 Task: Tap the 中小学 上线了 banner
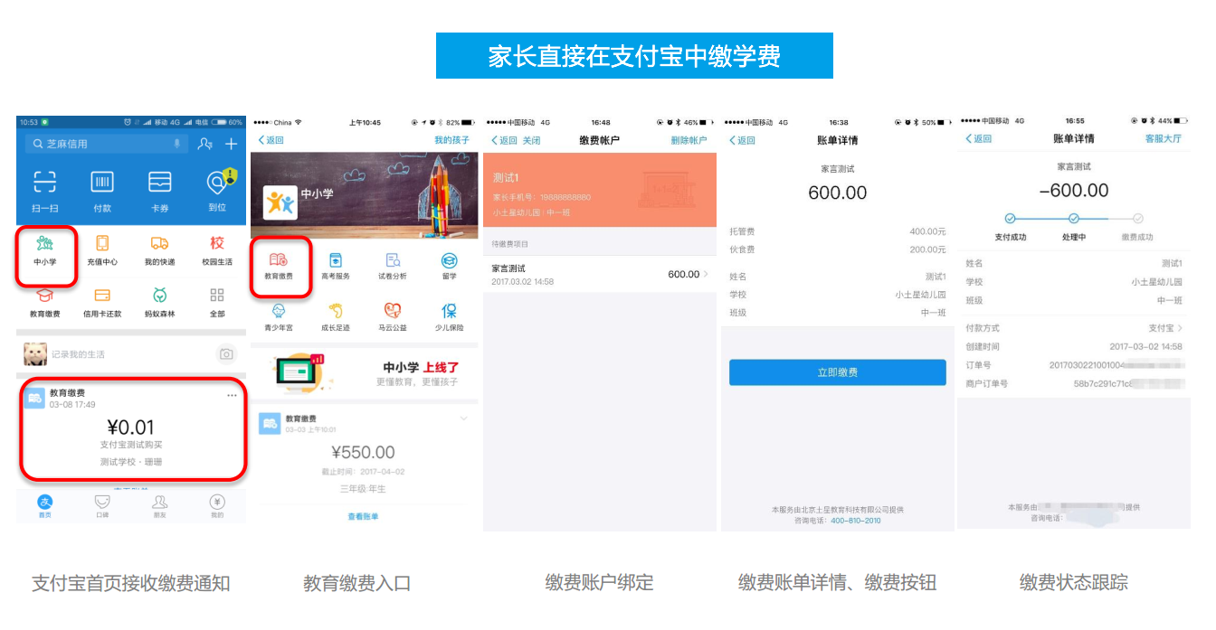[364, 371]
